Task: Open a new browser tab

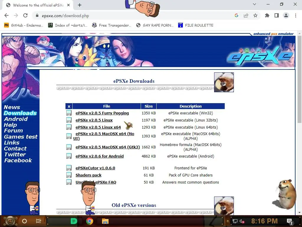Action: [80, 5]
